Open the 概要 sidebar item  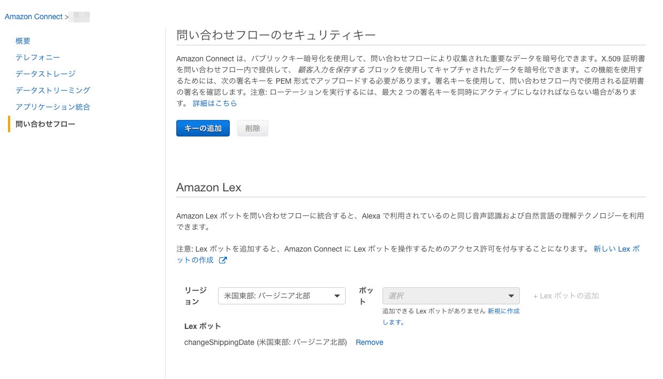coord(23,41)
